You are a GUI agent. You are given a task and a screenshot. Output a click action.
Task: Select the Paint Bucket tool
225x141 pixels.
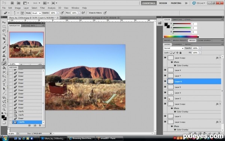point(4,68)
